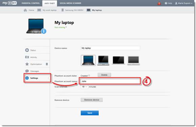Select the second black laptop image
Image resolution: width=196 pixels, height=127 pixels.
[103, 60]
